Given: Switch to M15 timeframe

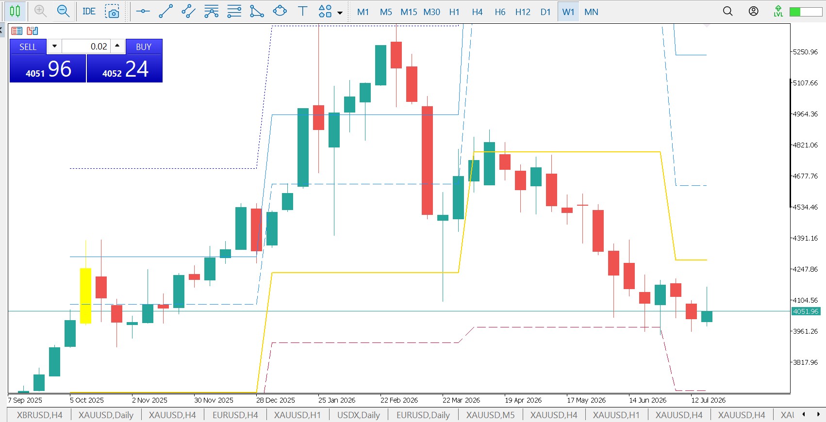Looking at the screenshot, I should pyautogui.click(x=409, y=12).
